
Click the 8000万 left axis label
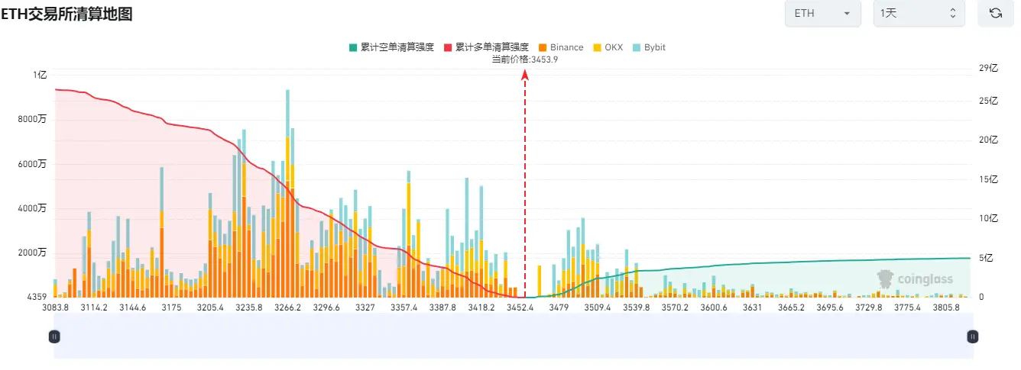tap(34, 119)
